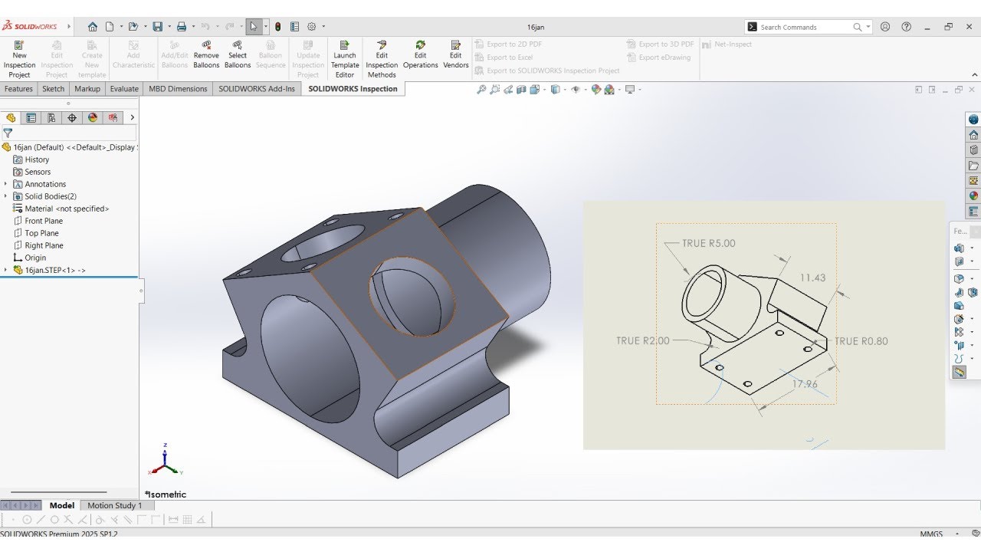
Task: Click the reference drawing image thumbnail
Action: click(764, 325)
